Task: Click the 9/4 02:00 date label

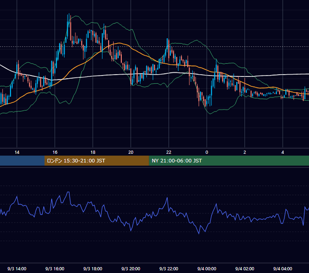Action: (x=245, y=268)
